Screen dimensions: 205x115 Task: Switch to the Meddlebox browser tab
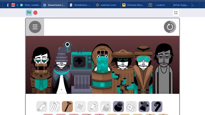point(81,5)
